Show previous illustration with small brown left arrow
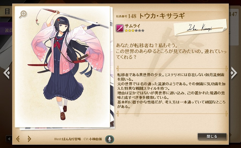The width and height of the screenshot is (241, 148). coord(18,139)
